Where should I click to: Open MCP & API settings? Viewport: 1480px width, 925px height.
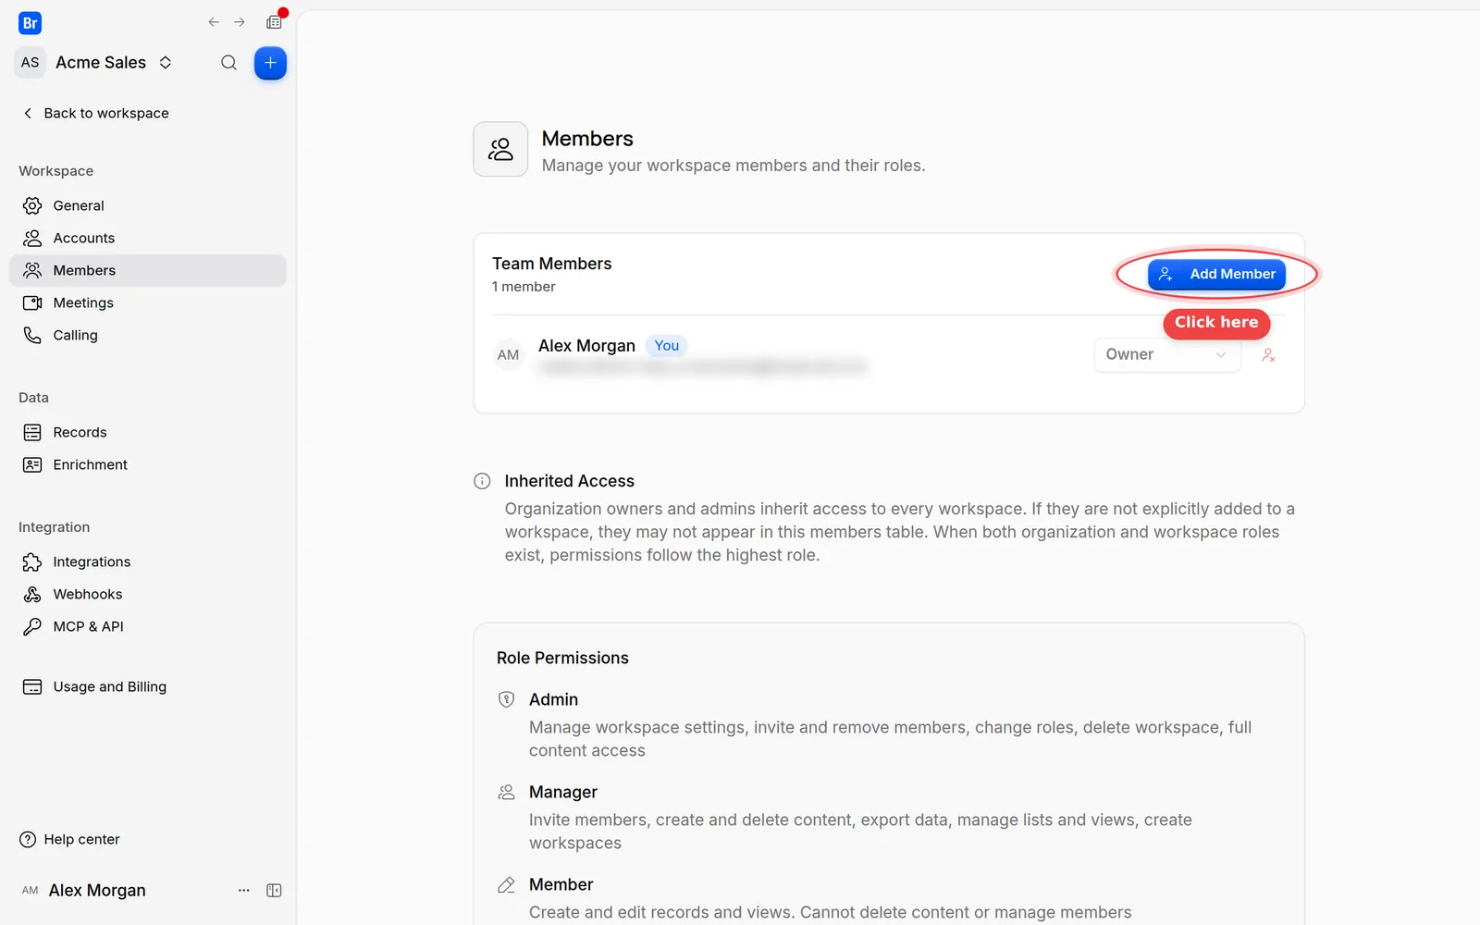pos(148,626)
